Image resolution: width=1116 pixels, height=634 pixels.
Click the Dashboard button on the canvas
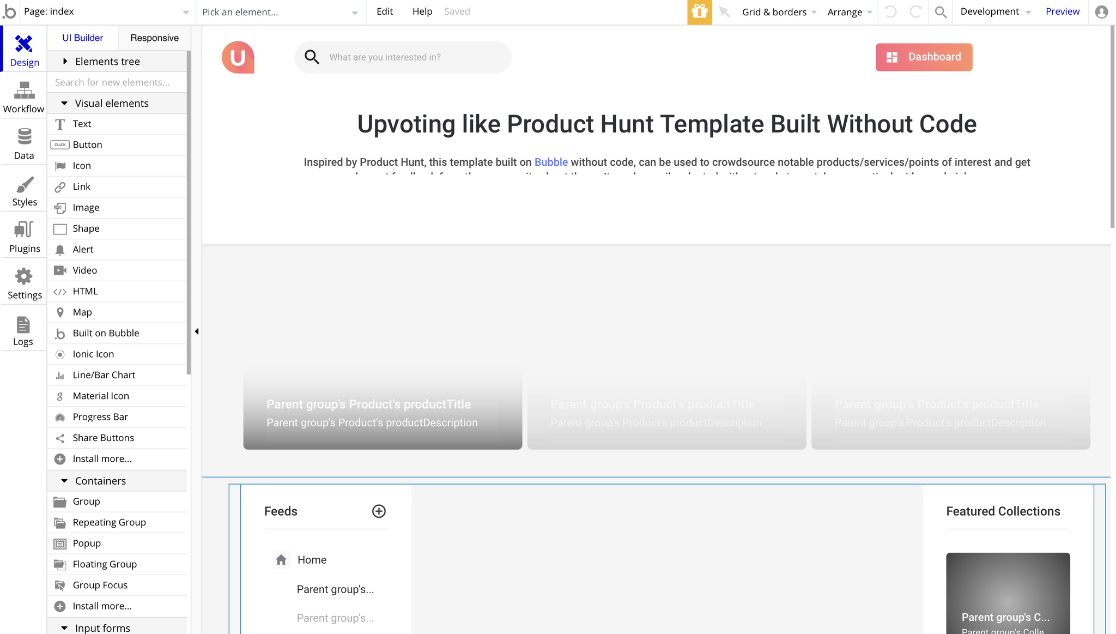924,57
